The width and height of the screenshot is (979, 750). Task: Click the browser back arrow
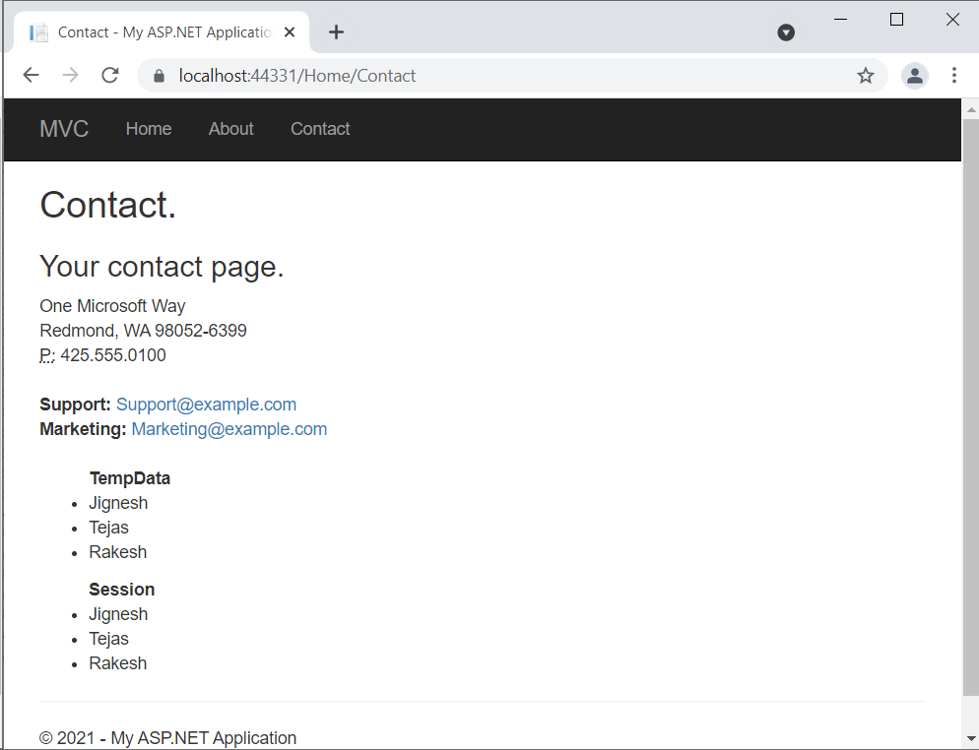click(x=31, y=76)
